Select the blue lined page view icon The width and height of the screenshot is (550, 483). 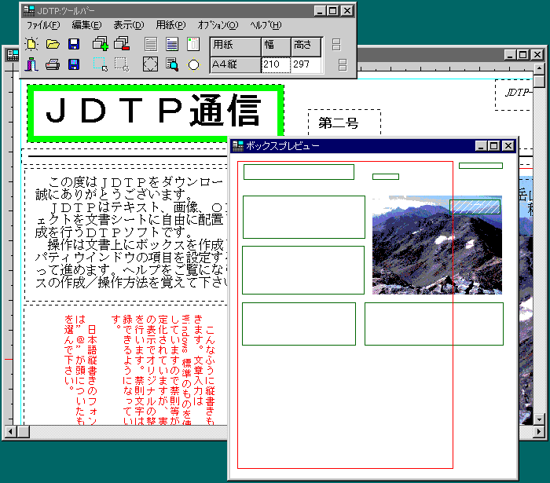(172, 45)
